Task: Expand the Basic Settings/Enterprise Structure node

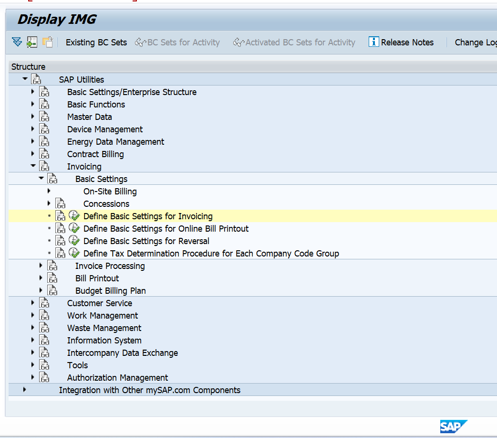Action: [x=32, y=92]
